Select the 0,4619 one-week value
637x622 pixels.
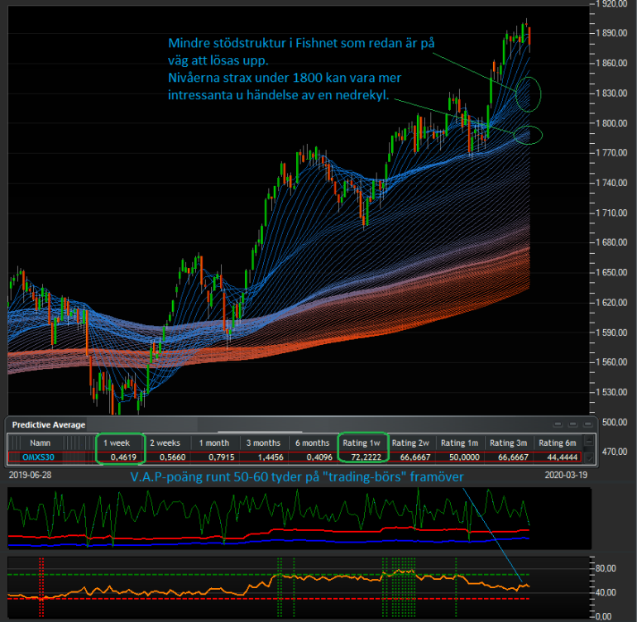(x=123, y=457)
